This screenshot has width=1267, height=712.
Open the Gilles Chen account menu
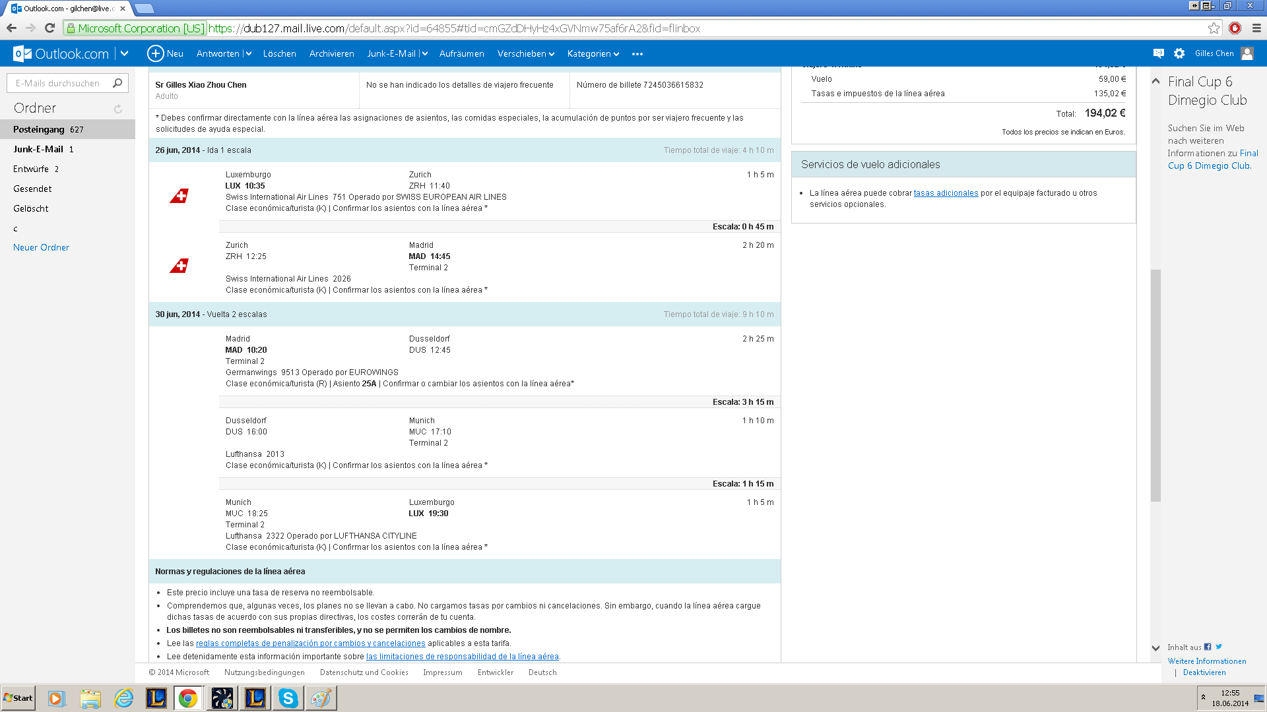(x=1214, y=53)
